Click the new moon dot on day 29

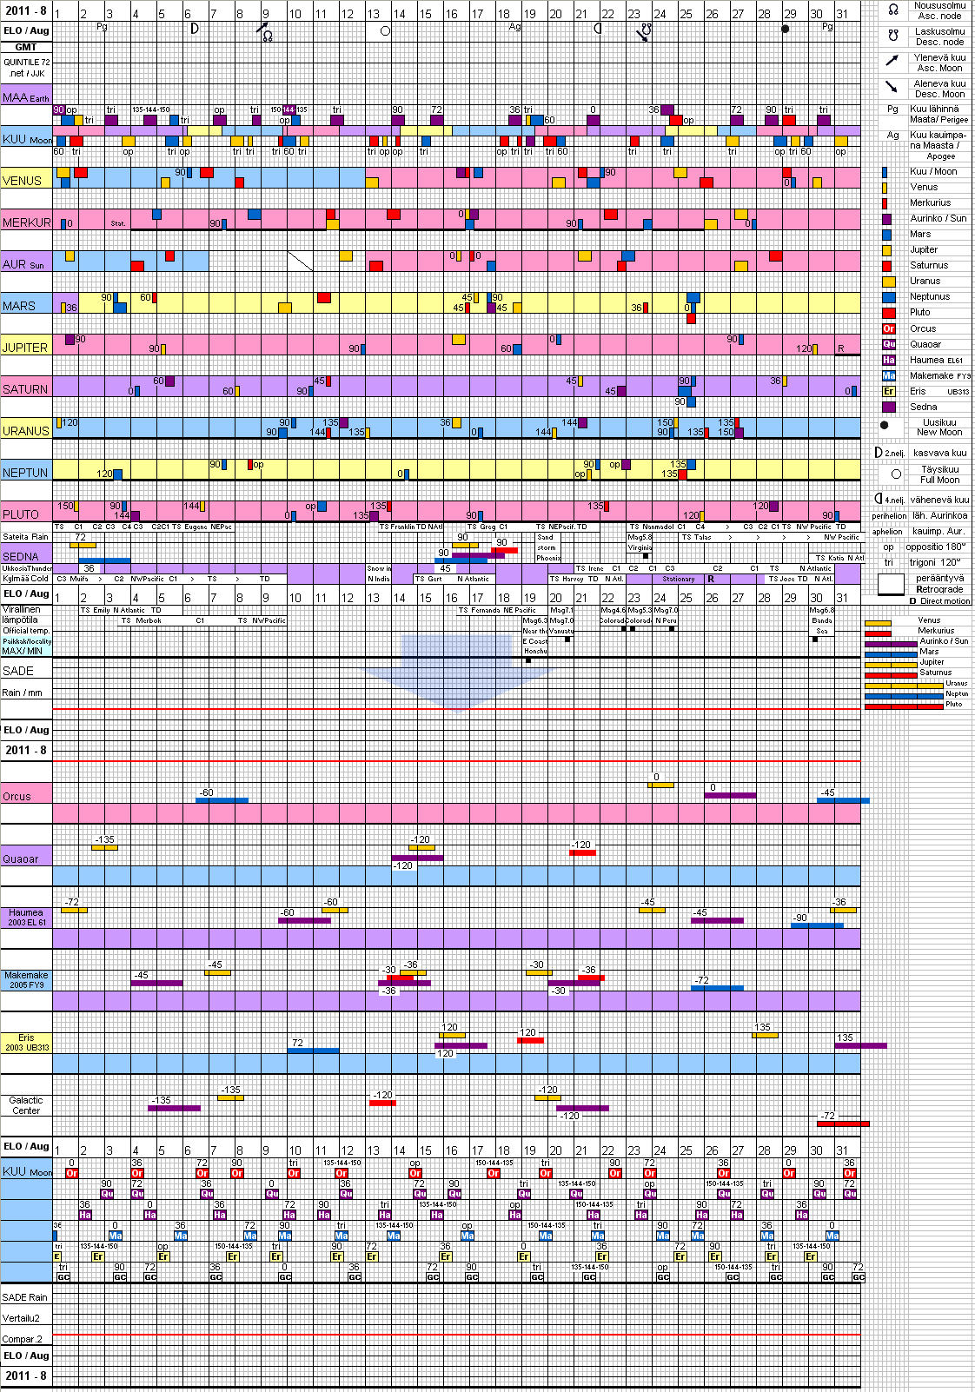tap(786, 29)
